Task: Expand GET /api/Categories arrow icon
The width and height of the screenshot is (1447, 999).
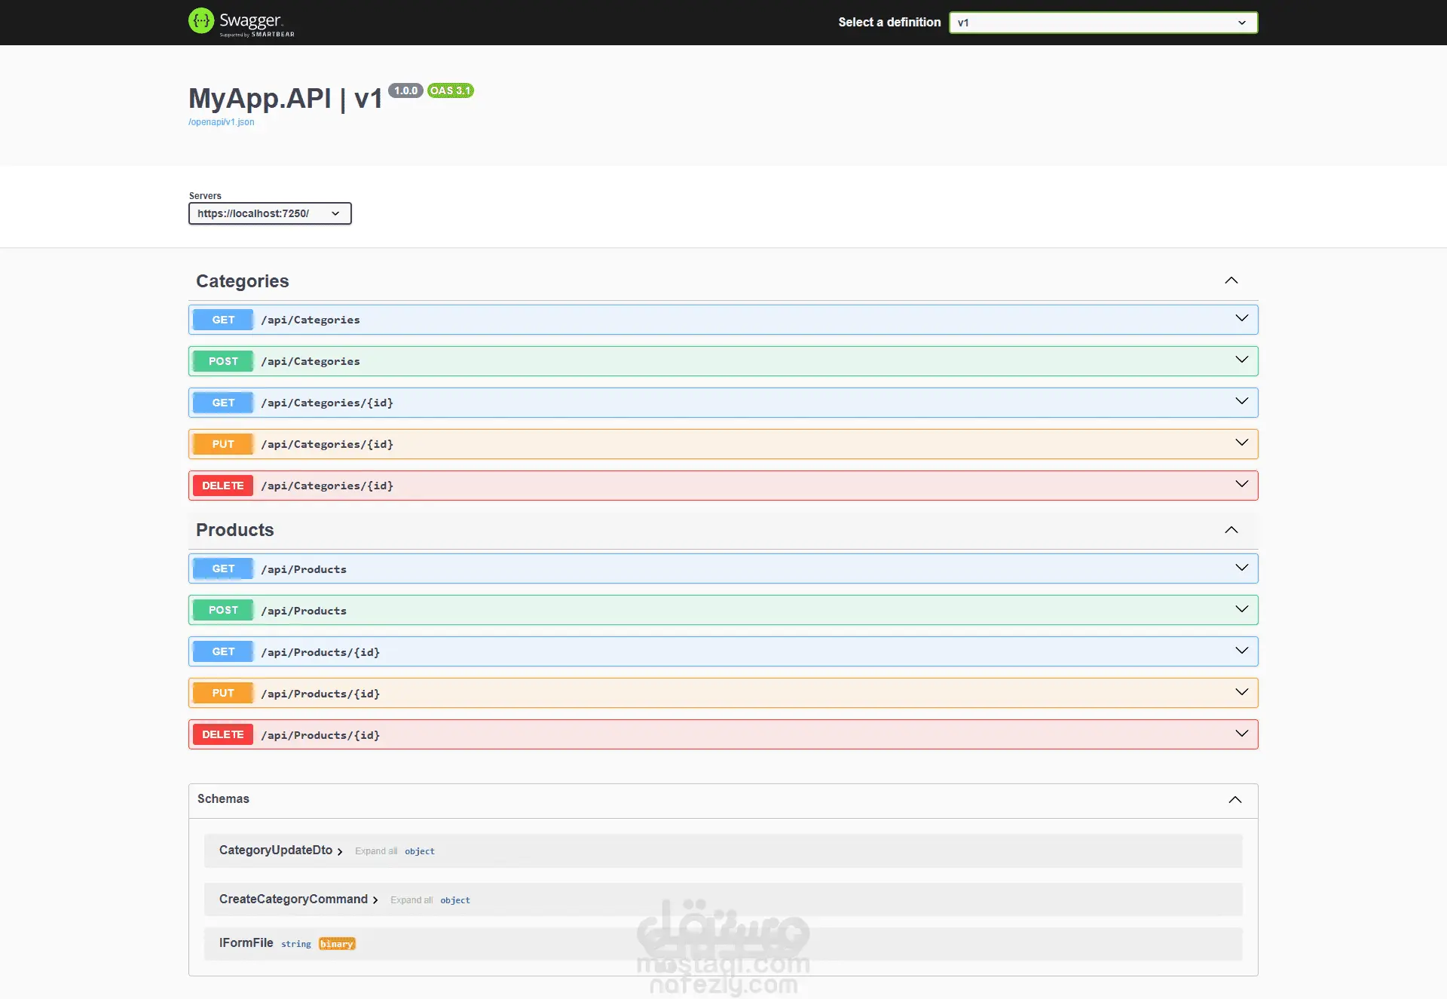Action: click(x=1241, y=319)
